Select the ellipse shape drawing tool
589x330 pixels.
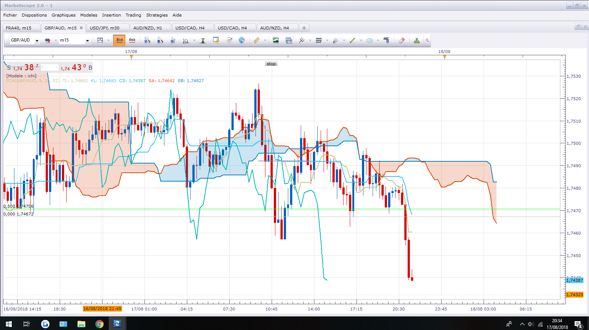(x=369, y=41)
